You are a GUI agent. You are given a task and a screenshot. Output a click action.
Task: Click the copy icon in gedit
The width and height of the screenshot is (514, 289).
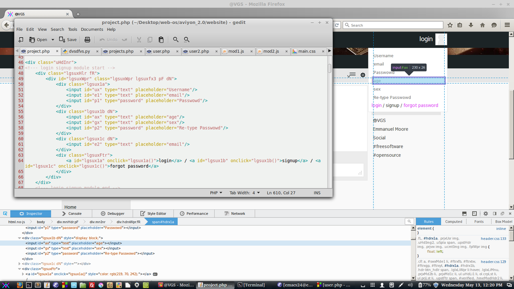[x=150, y=39]
